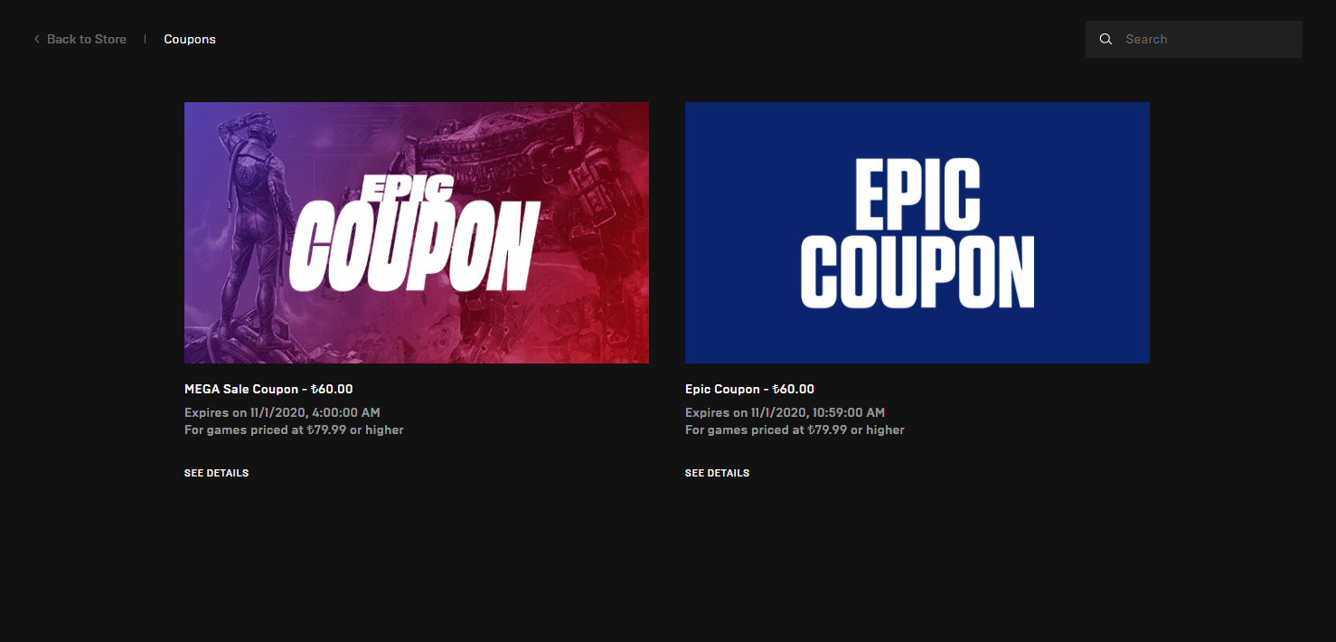The width and height of the screenshot is (1336, 642).
Task: Click the back chevron arrow icon
Action: tap(37, 39)
